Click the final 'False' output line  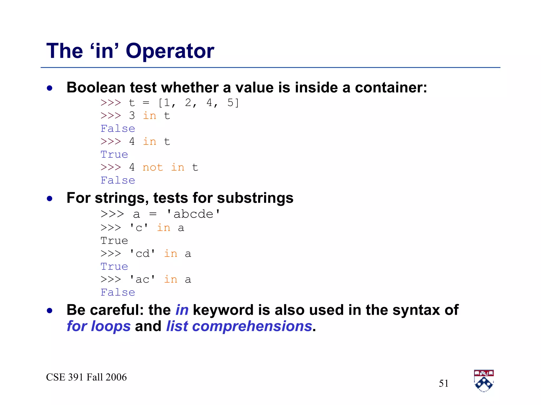point(118,292)
